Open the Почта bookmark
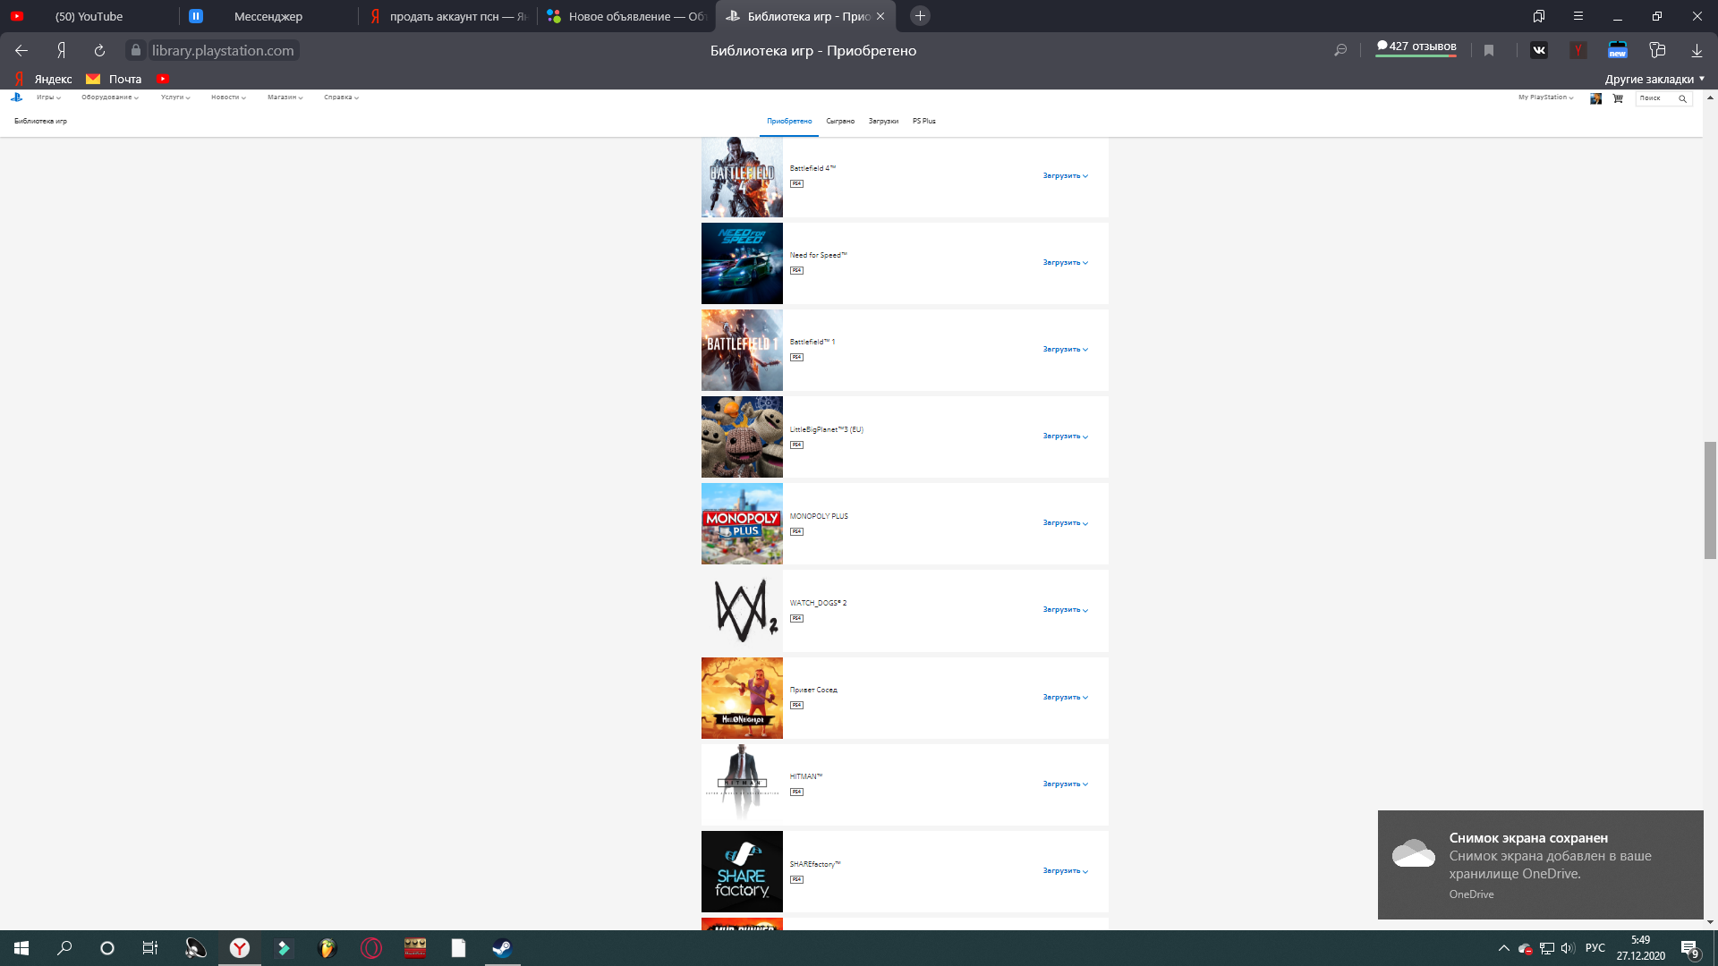Viewport: 1718px width, 966px height. 114,79
